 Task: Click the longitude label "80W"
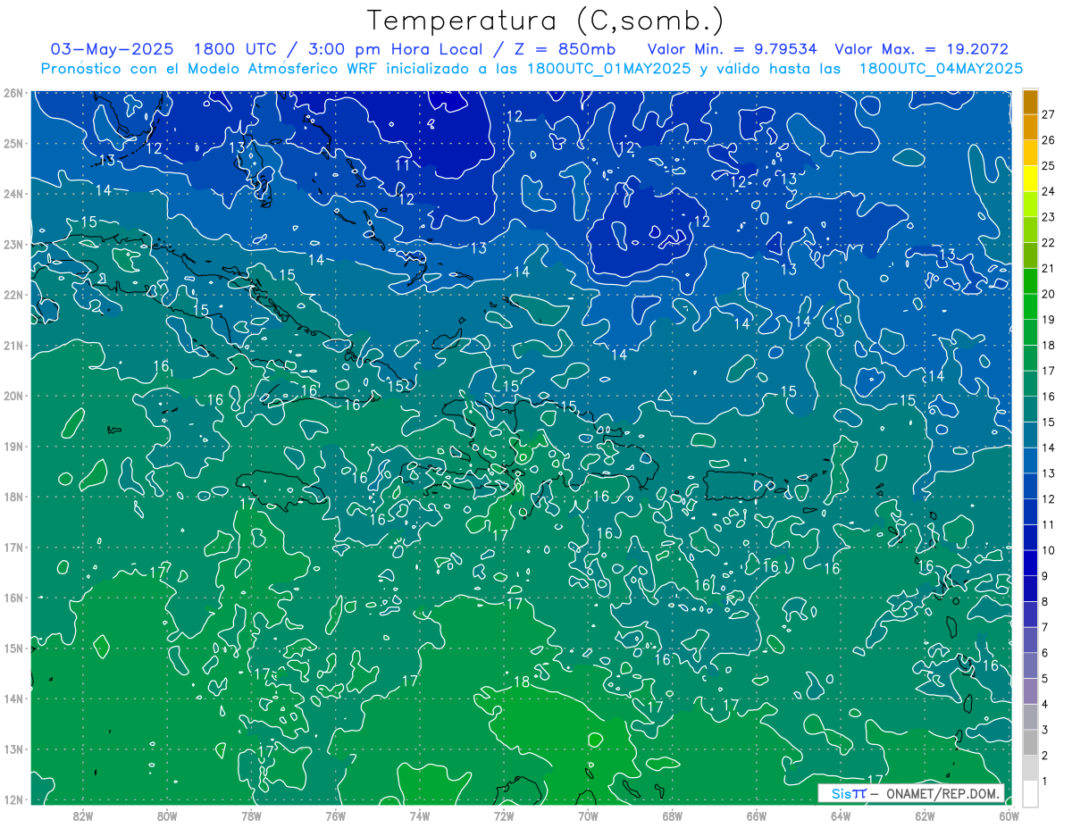[167, 815]
